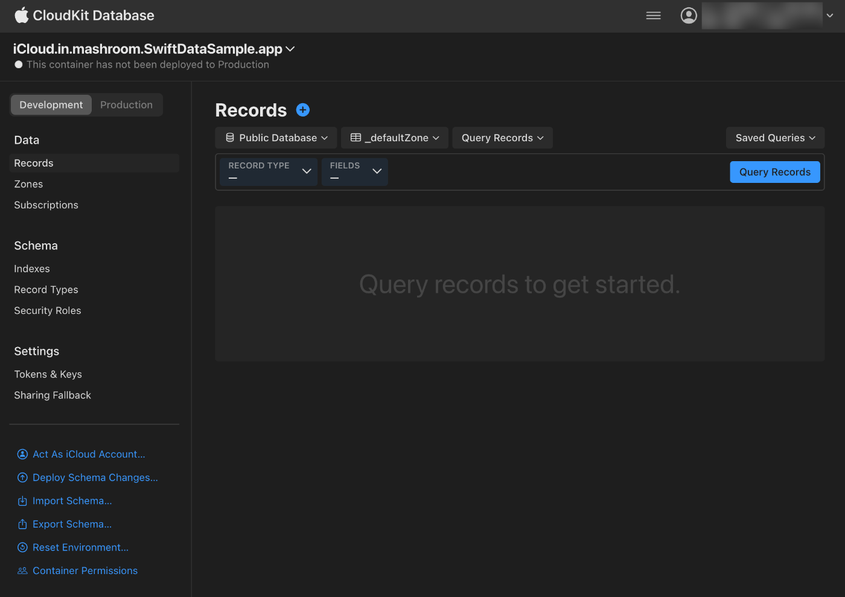The width and height of the screenshot is (845, 597).
Task: Open the hamburger menu icon in the header
Action: coord(654,16)
